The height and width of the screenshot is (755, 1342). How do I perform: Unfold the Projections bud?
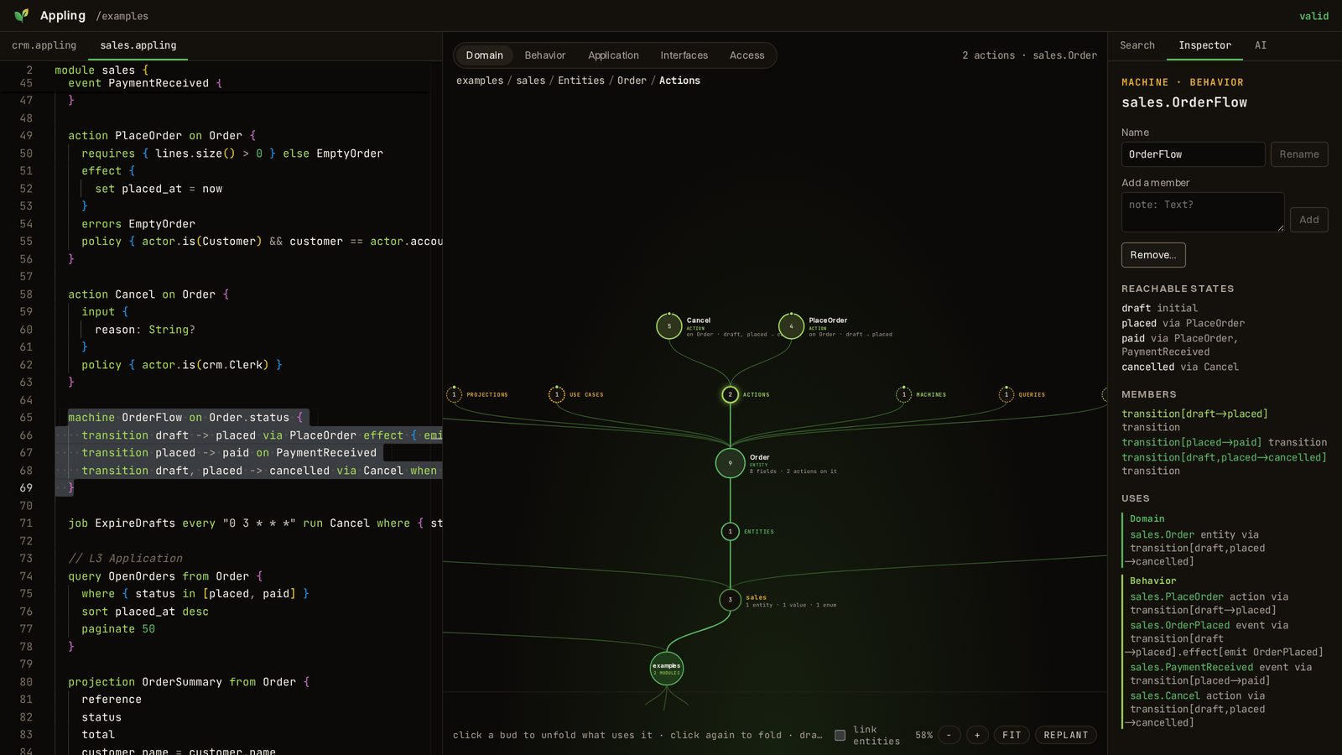click(454, 394)
